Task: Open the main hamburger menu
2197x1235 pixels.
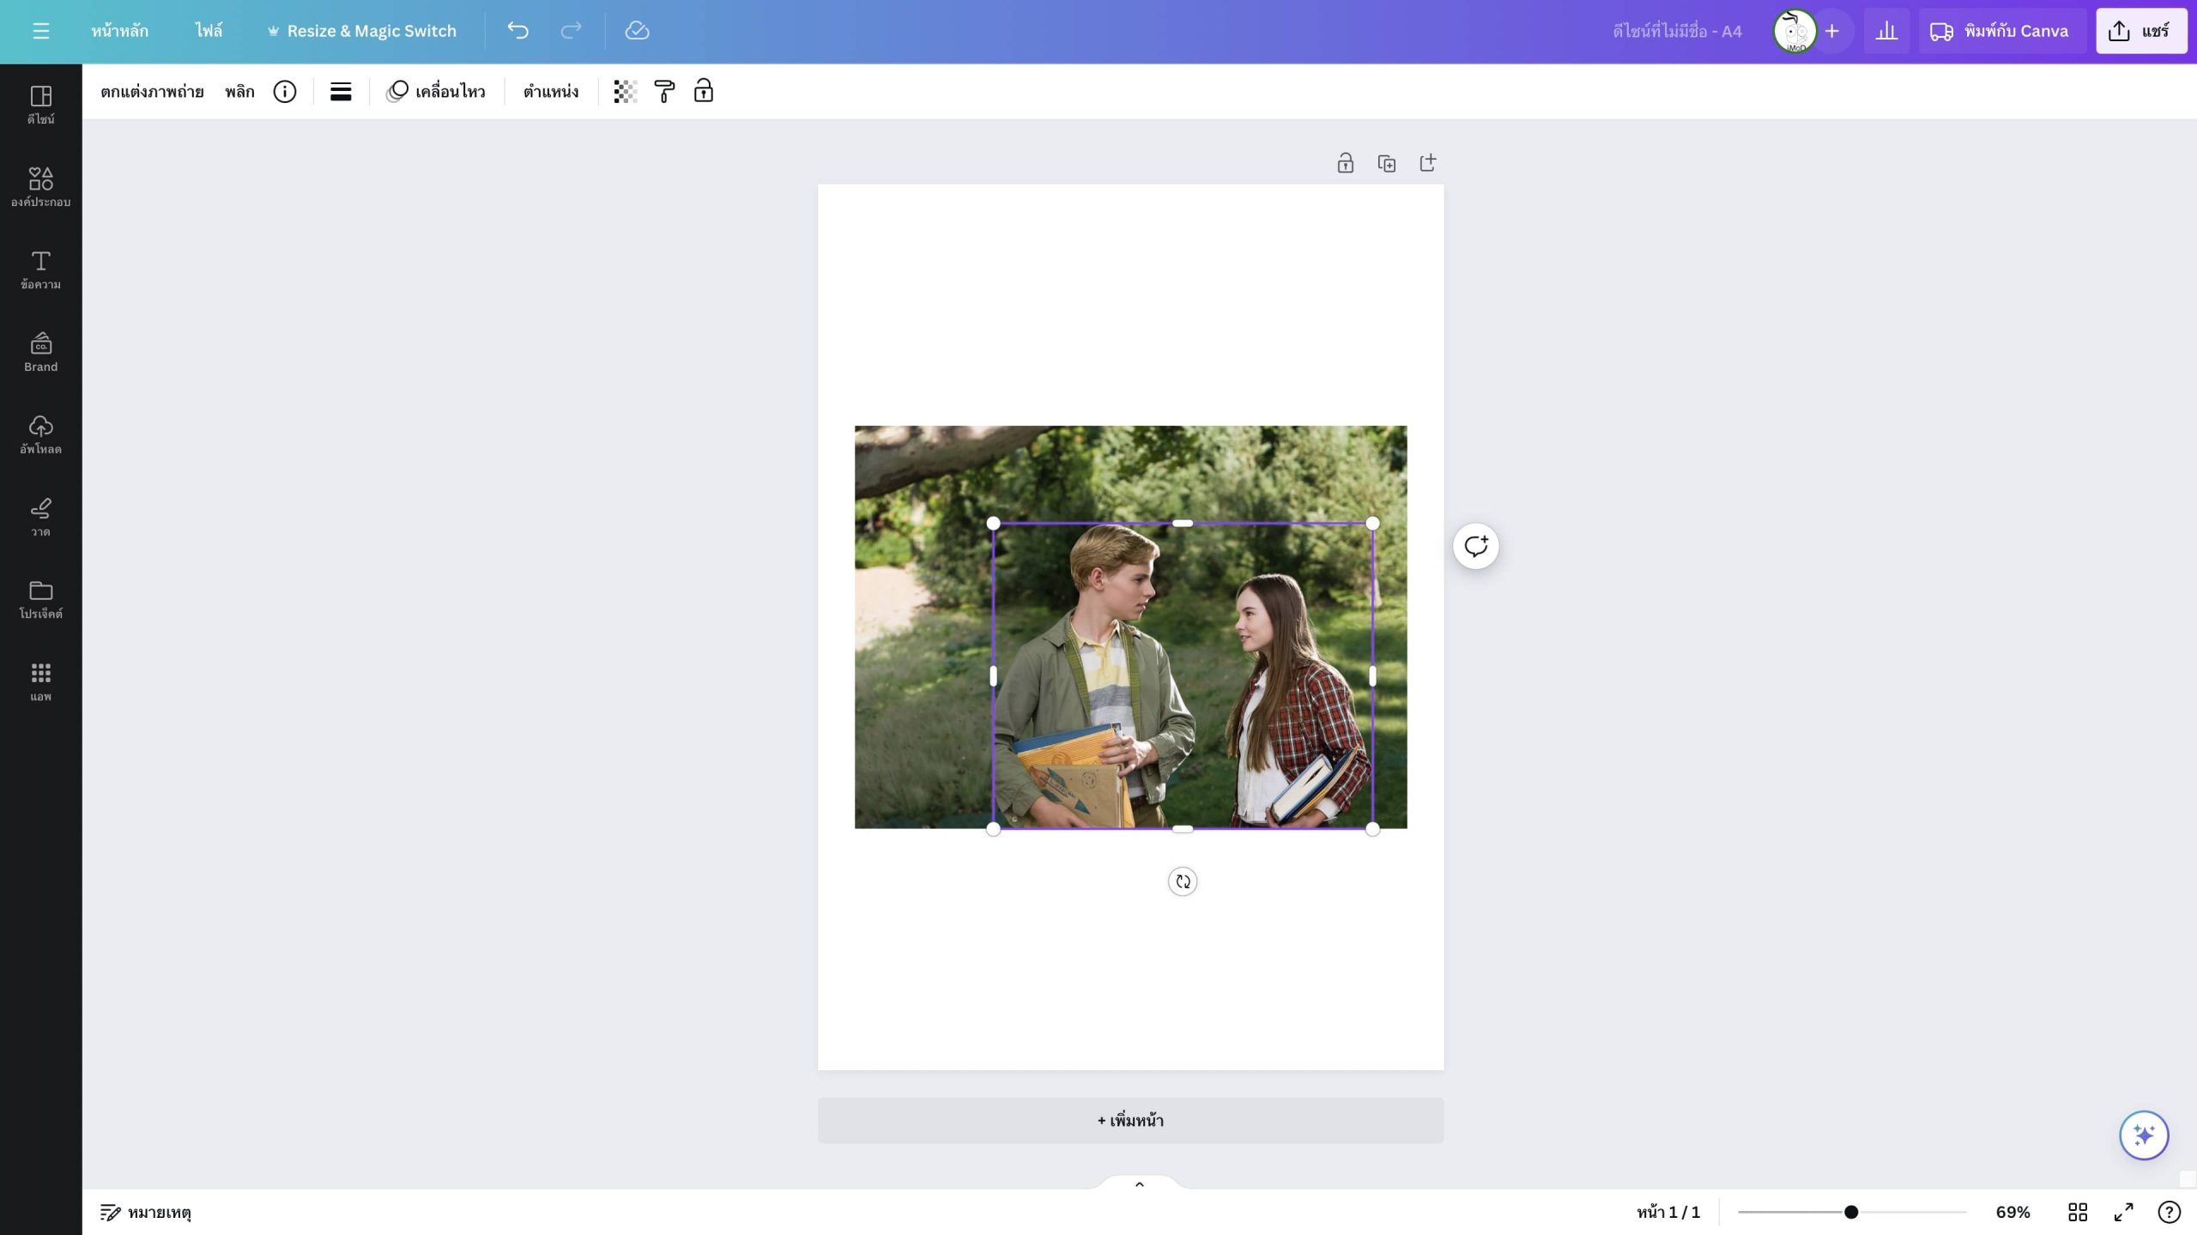Action: point(40,31)
